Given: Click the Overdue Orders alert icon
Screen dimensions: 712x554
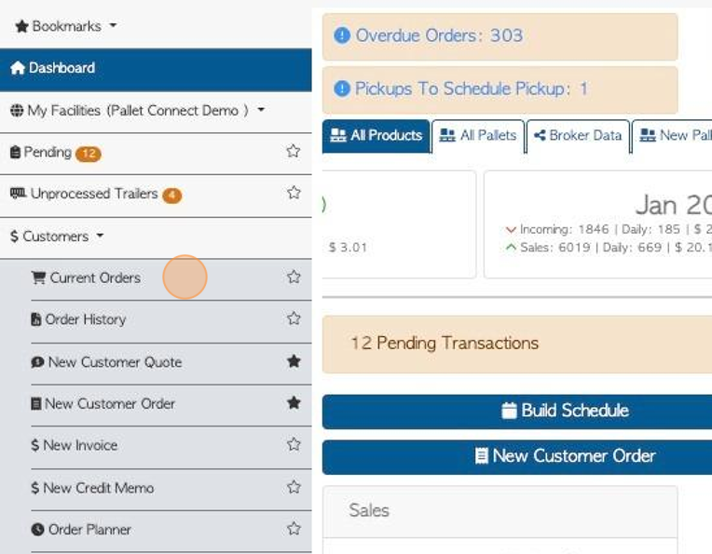Looking at the screenshot, I should tap(342, 35).
